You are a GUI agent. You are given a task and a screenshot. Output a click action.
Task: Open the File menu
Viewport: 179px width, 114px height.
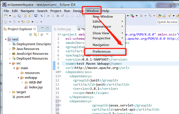pyautogui.click(x=6, y=11)
